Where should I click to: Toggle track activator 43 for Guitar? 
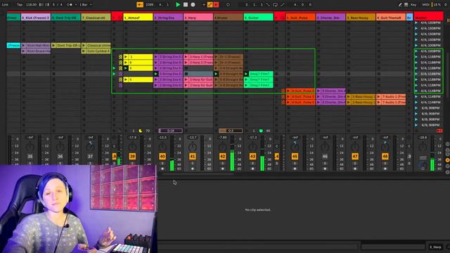tap(253, 156)
